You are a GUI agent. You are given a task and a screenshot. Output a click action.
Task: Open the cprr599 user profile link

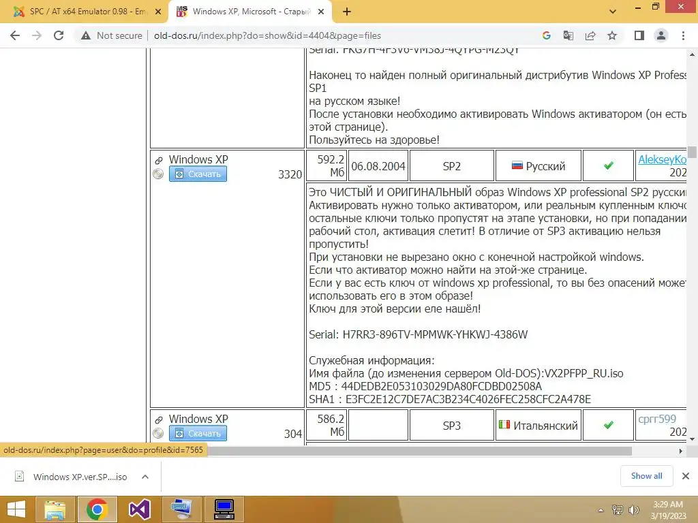[657, 419]
